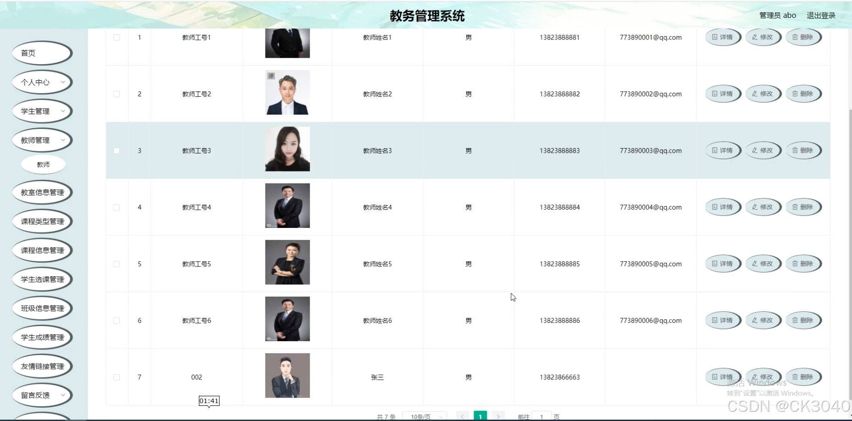
Task: Check the checkbox for 张三's row
Action: click(117, 377)
